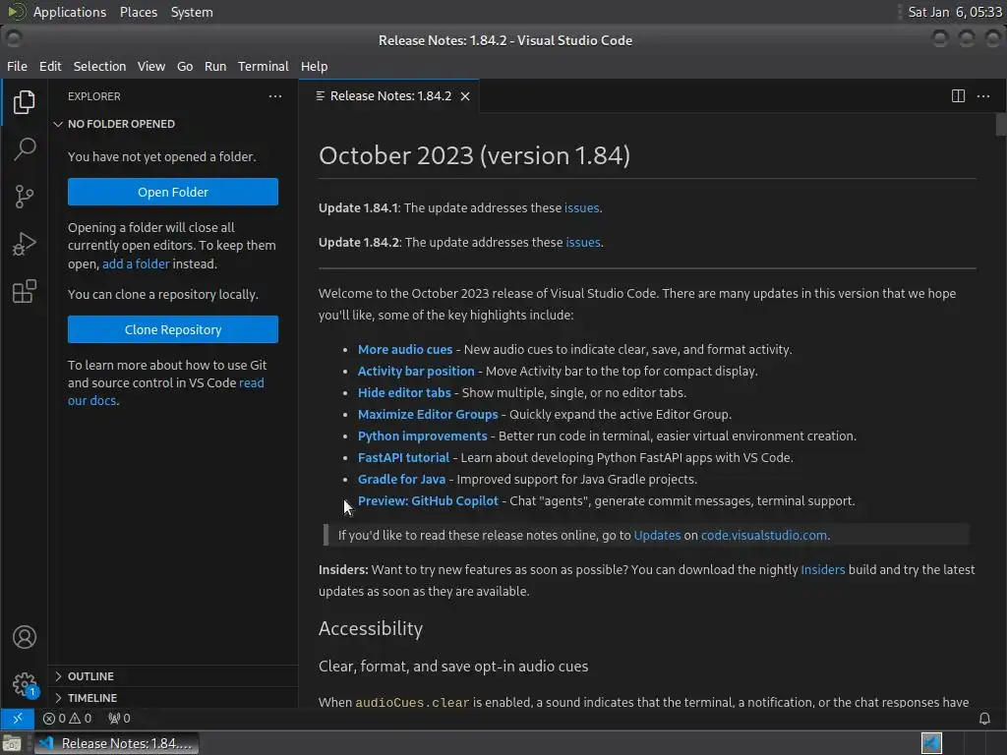Open the Run menu
The image size is (1007, 755).
(x=215, y=66)
